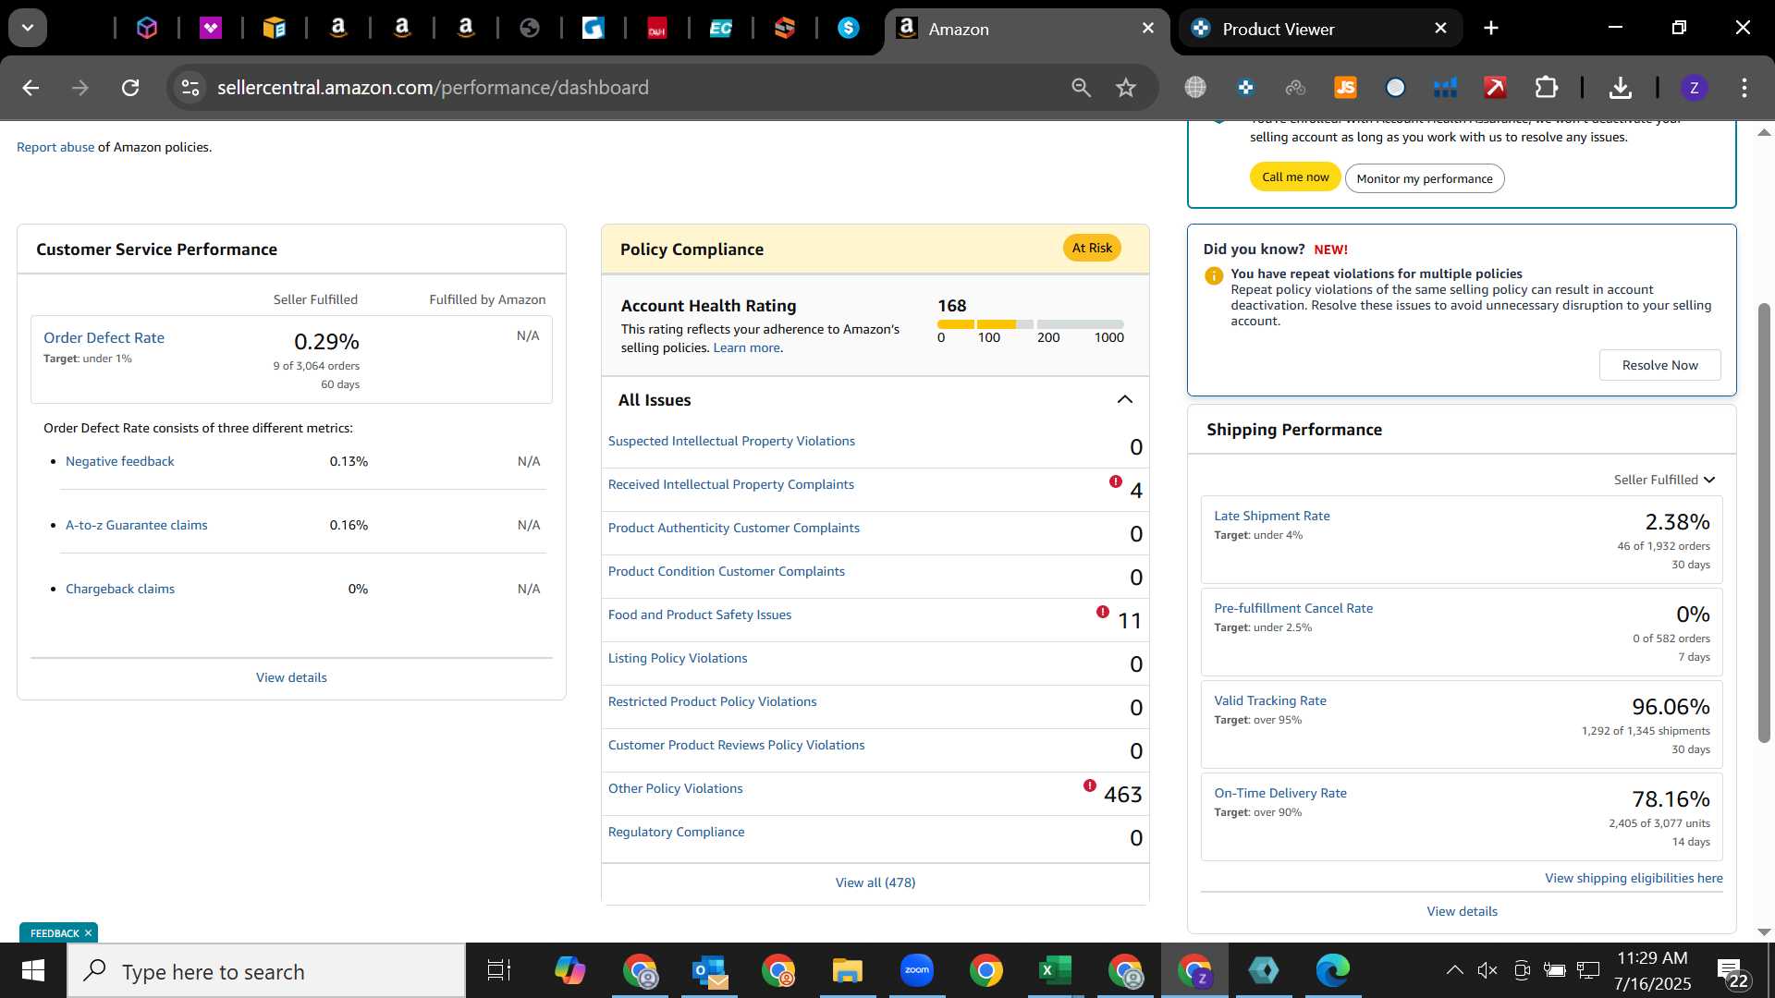Click alert icon for Other Policy Violations

pos(1090,785)
